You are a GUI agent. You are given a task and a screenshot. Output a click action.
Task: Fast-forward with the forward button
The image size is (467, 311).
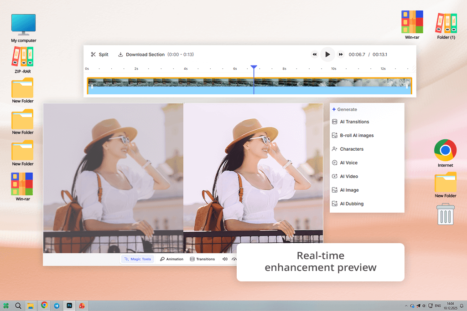click(341, 54)
